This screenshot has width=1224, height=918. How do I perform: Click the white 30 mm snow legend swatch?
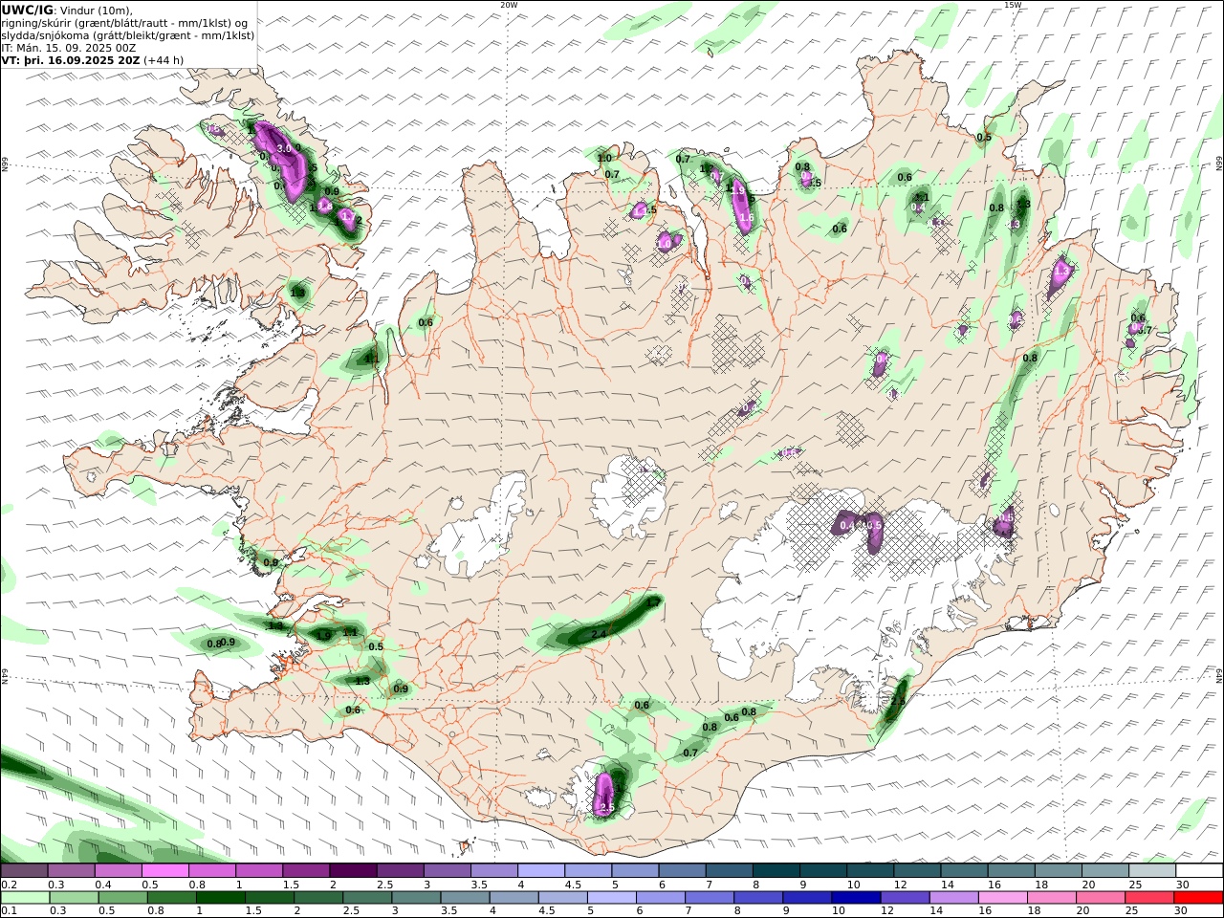click(x=1199, y=871)
